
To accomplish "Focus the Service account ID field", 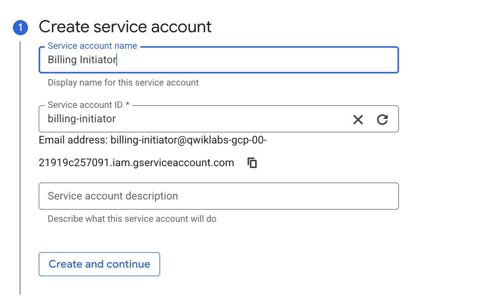I will (x=189, y=118).
